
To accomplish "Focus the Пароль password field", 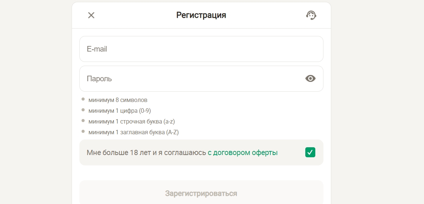I will tap(201, 79).
